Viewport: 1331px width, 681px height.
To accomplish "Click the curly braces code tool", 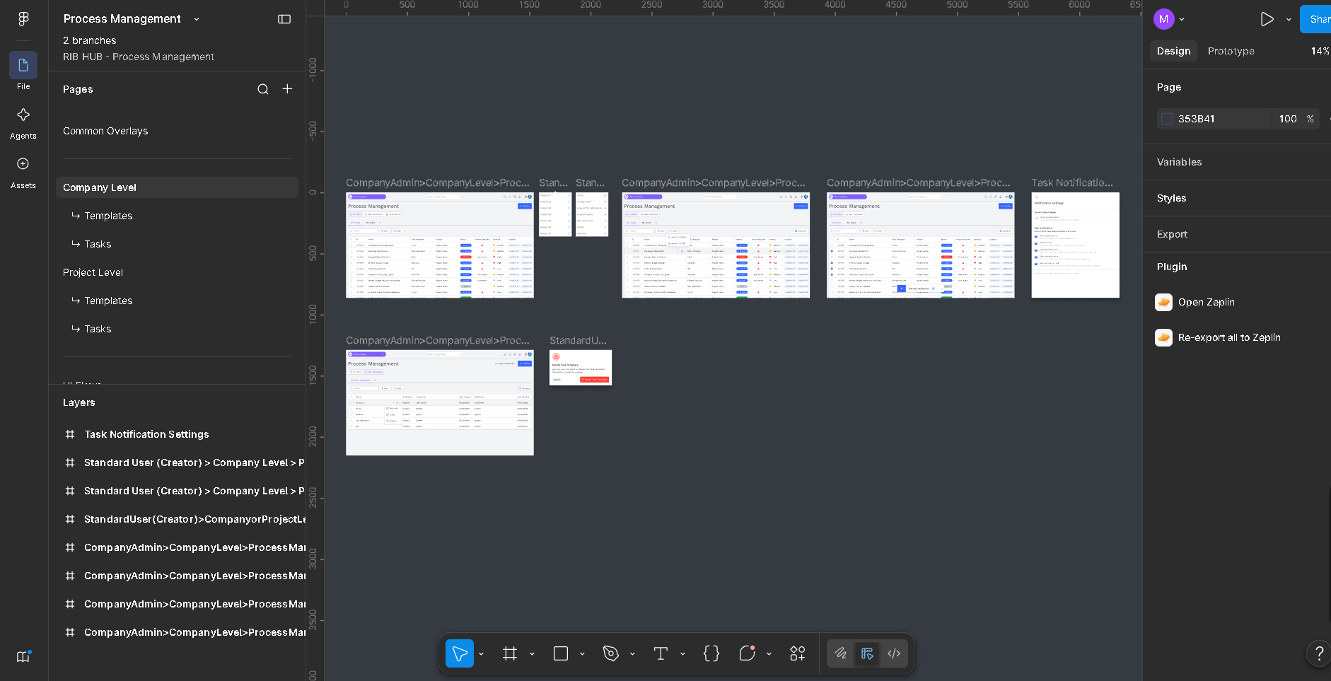I will [x=711, y=653].
